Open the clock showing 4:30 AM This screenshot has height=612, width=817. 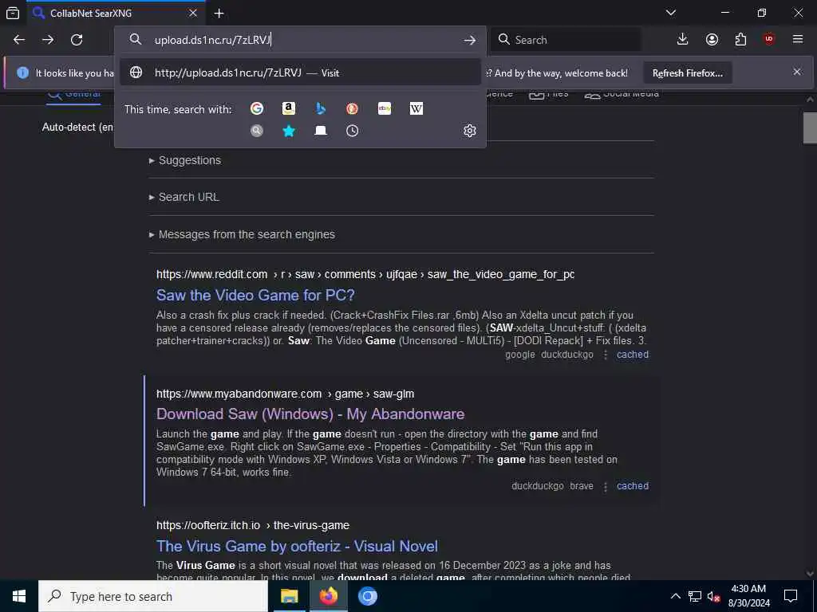point(748,596)
